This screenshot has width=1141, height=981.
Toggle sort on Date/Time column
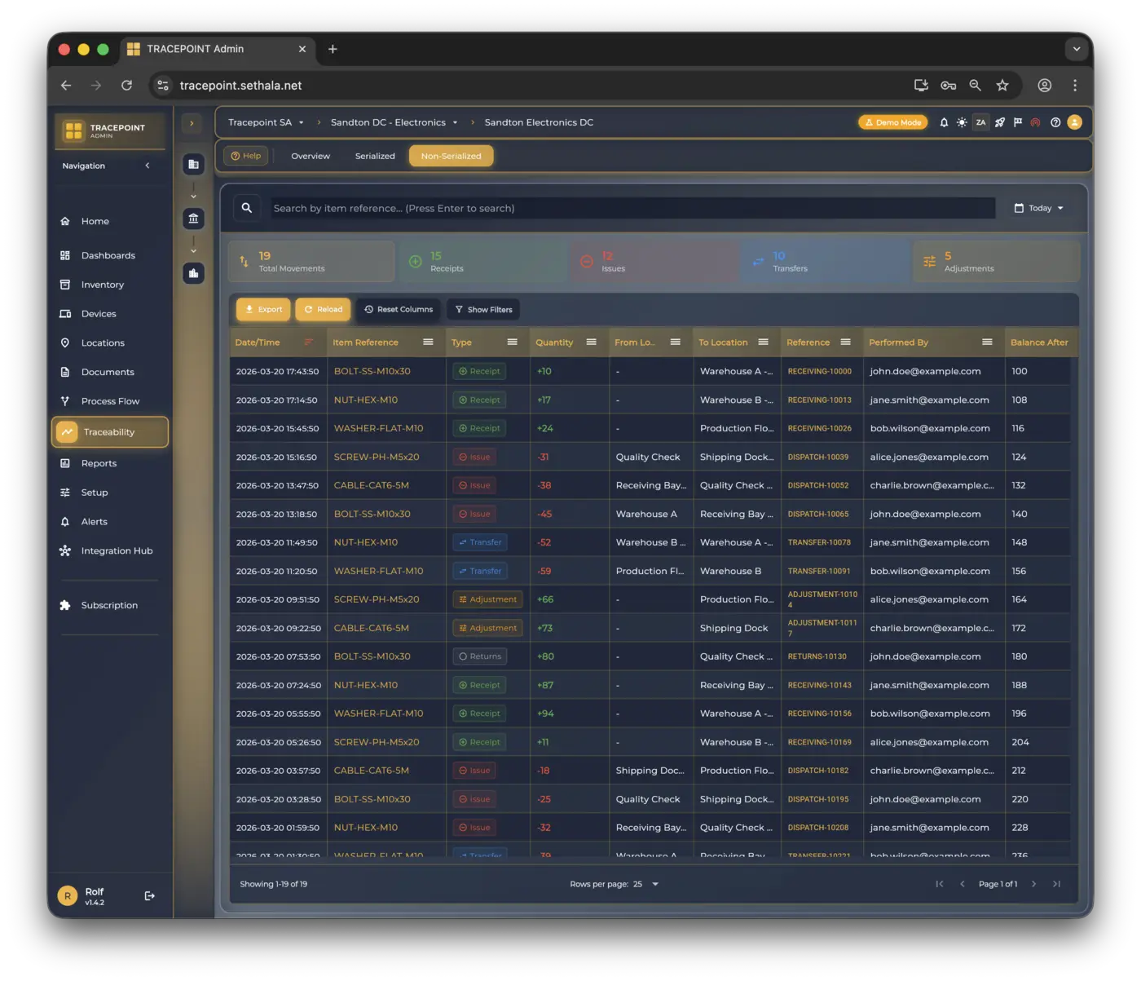308,342
